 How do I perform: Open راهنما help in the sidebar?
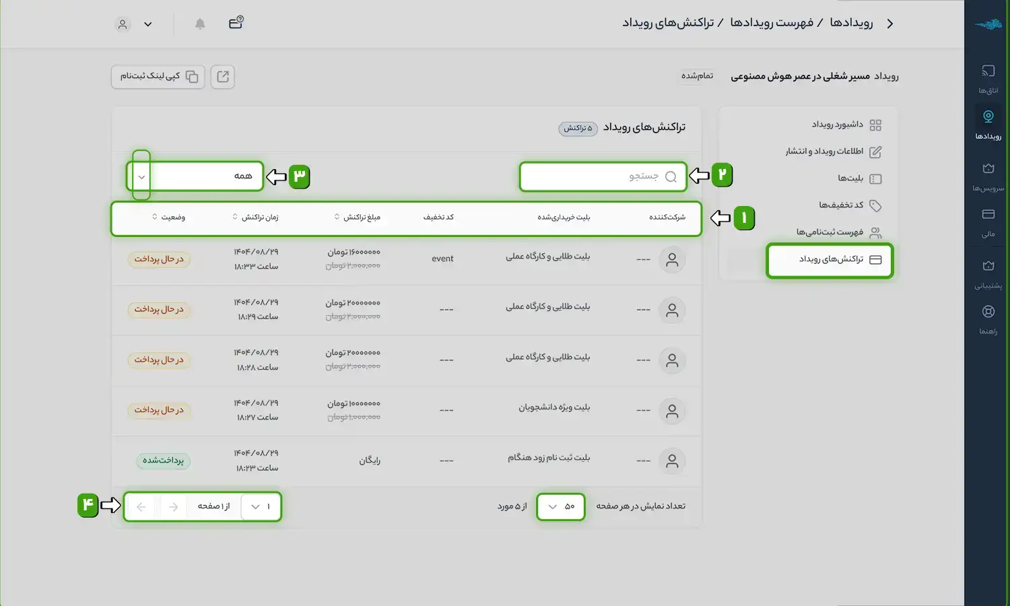coord(988,319)
